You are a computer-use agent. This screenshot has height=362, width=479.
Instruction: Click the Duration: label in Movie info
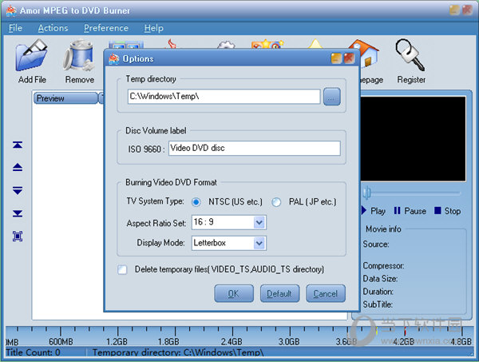(378, 292)
